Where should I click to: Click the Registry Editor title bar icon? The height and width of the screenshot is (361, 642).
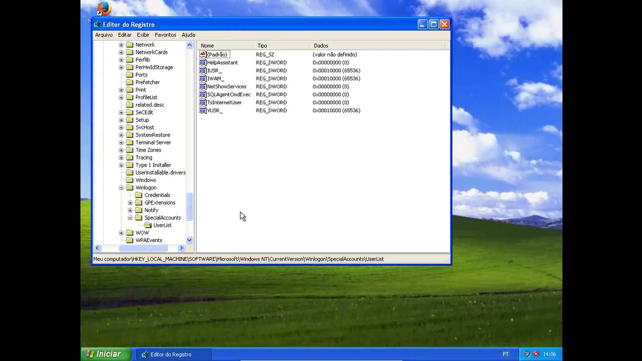[x=97, y=24]
